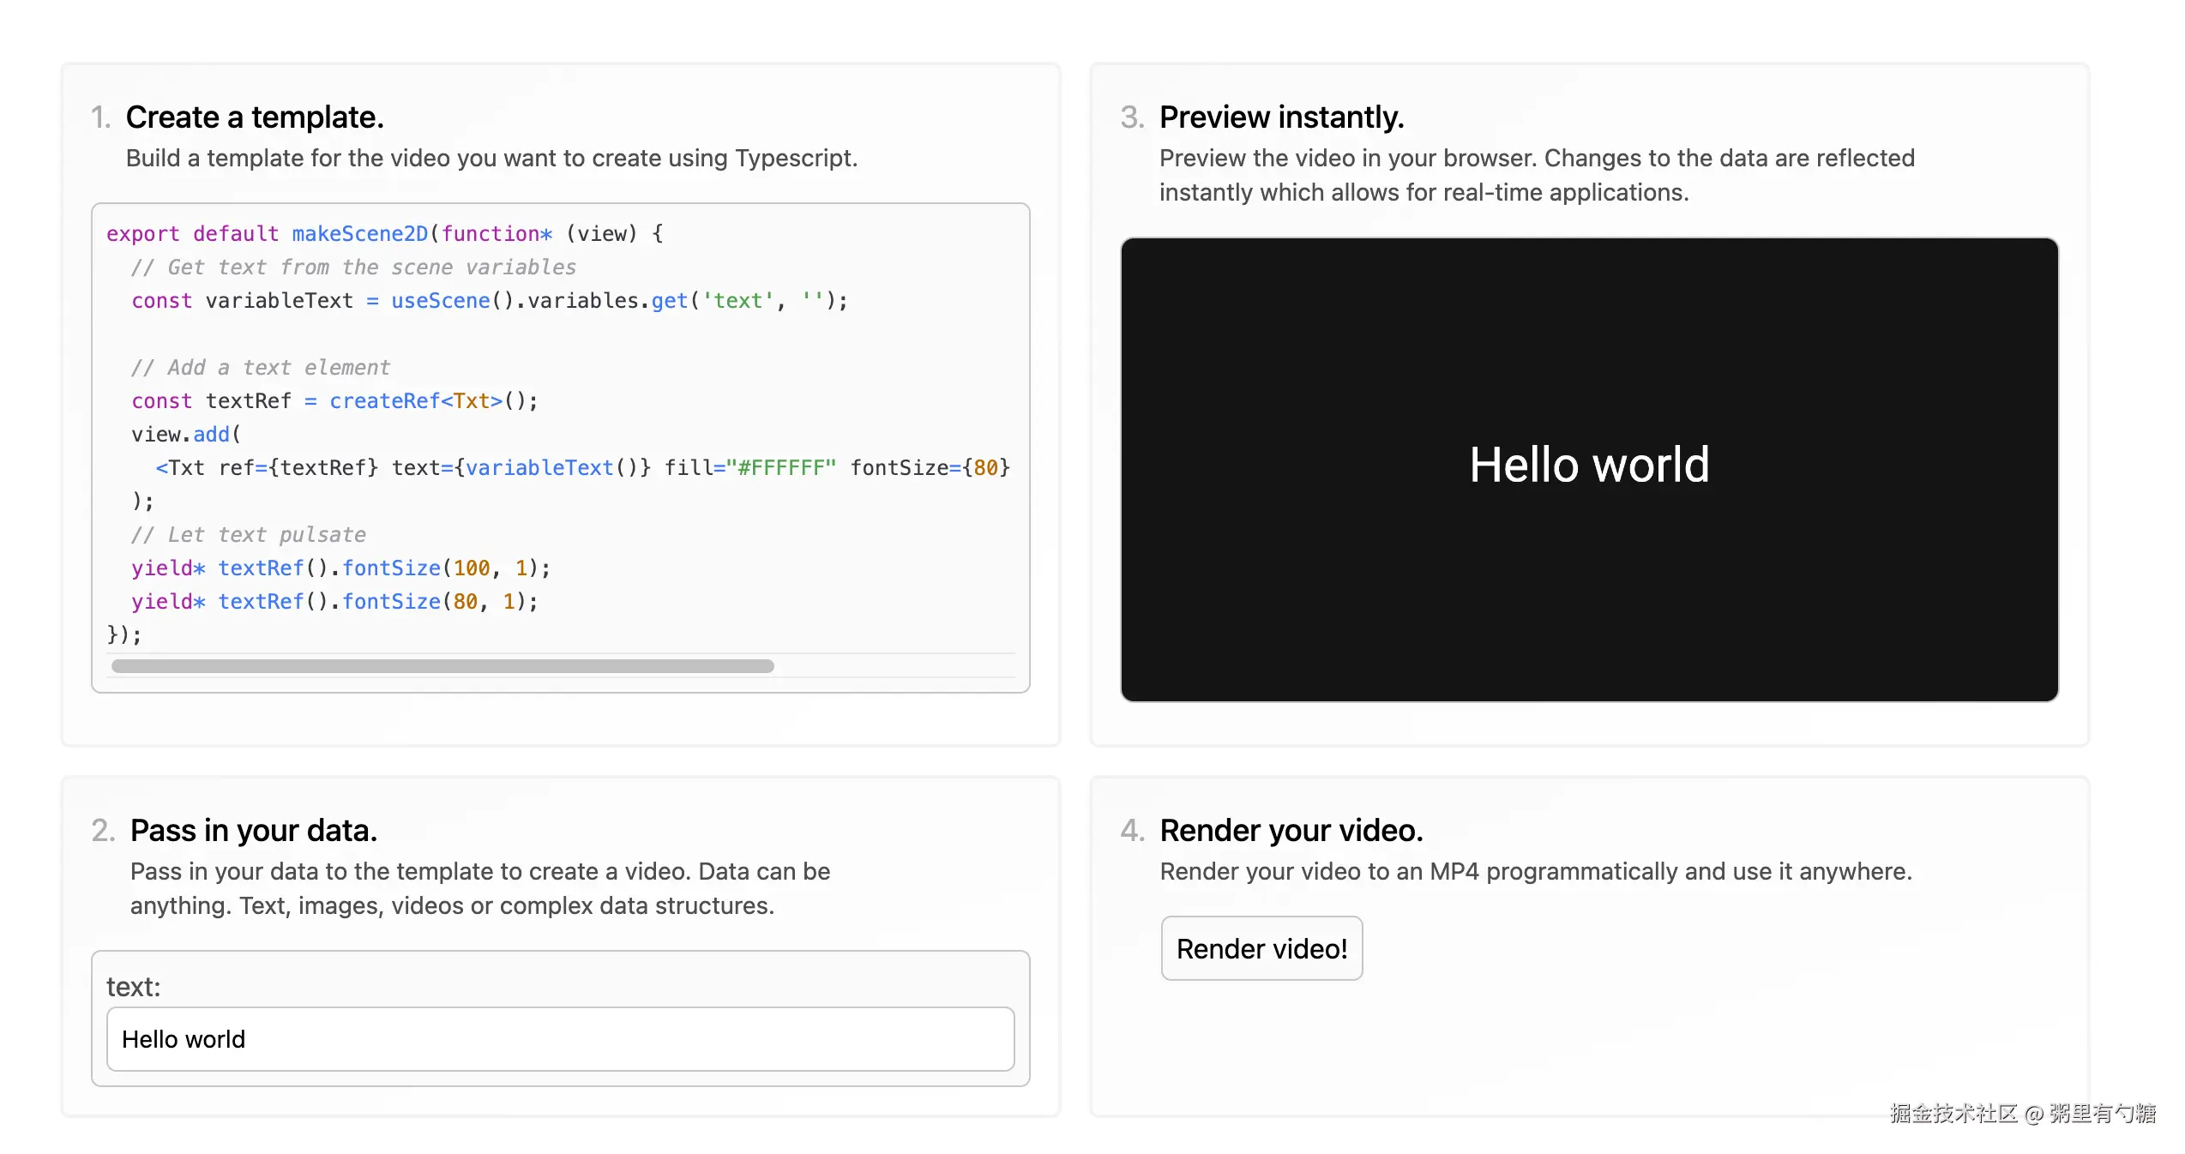Click the 'Pass in your data.' heading
Viewport: 2185px width, 1154px height.
click(x=253, y=830)
